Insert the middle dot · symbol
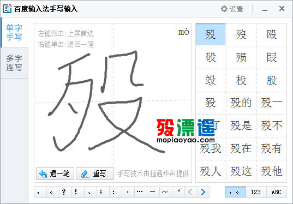 pos(128,192)
